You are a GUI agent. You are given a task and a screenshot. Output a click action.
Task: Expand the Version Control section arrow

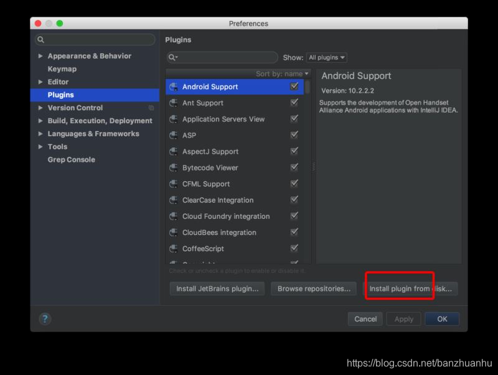[40, 108]
